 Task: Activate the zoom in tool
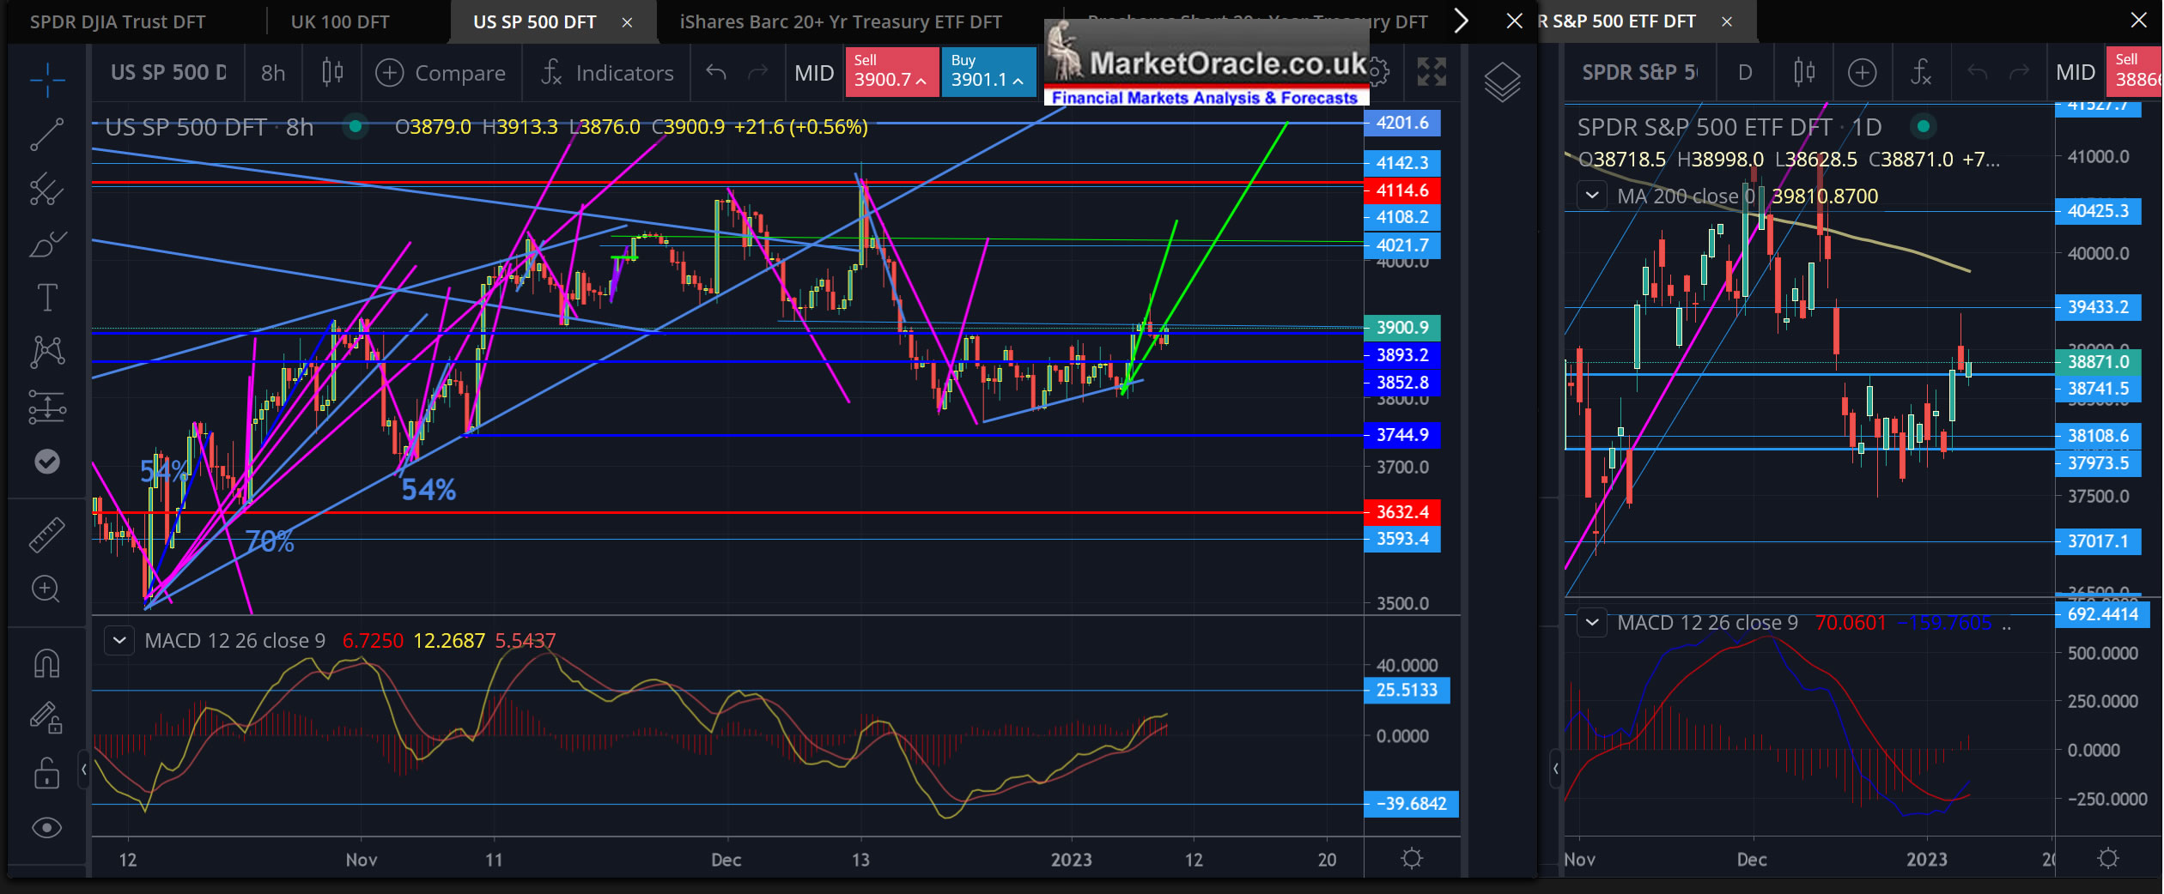(x=46, y=589)
